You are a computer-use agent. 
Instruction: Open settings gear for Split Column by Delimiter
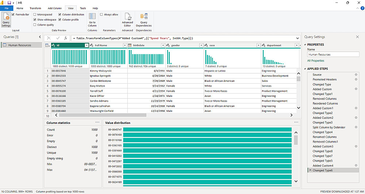(356, 128)
